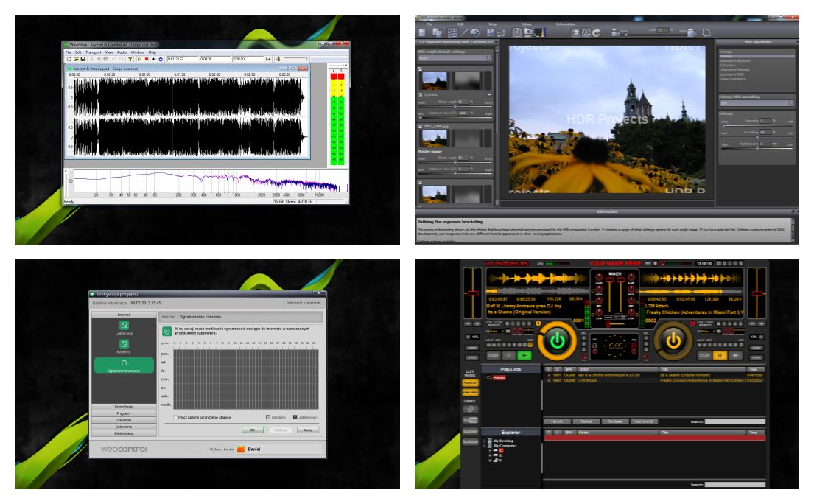Expand the Statystyki section in webcontrol
The width and height of the screenshot is (814, 504).
click(124, 420)
